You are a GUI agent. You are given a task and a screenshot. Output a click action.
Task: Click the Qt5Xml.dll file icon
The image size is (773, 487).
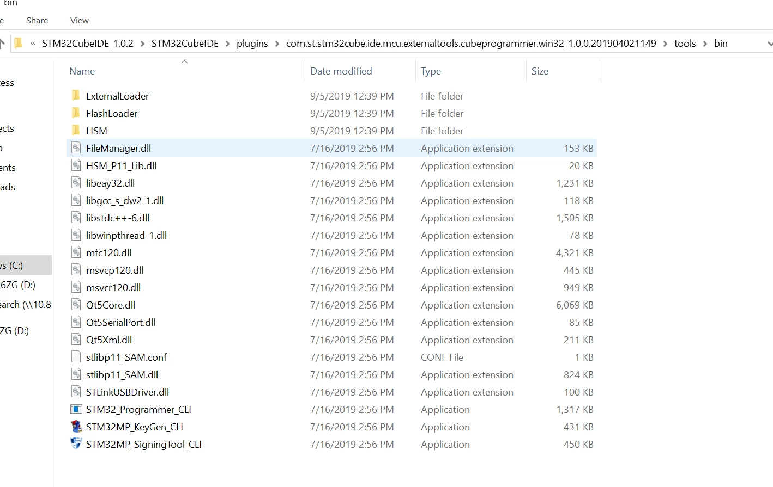pos(76,340)
